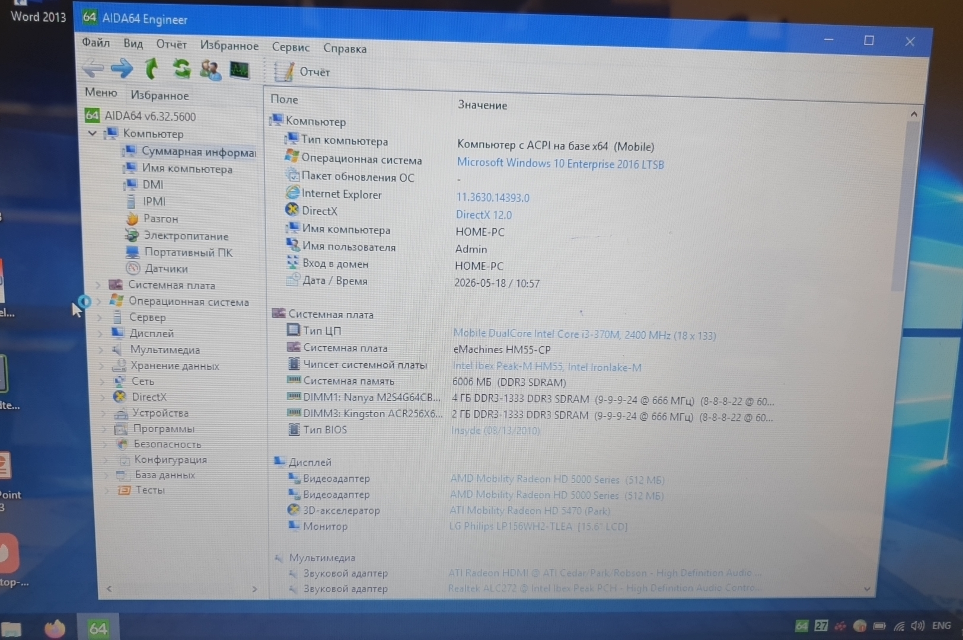Open the Справка menu

pos(345,49)
